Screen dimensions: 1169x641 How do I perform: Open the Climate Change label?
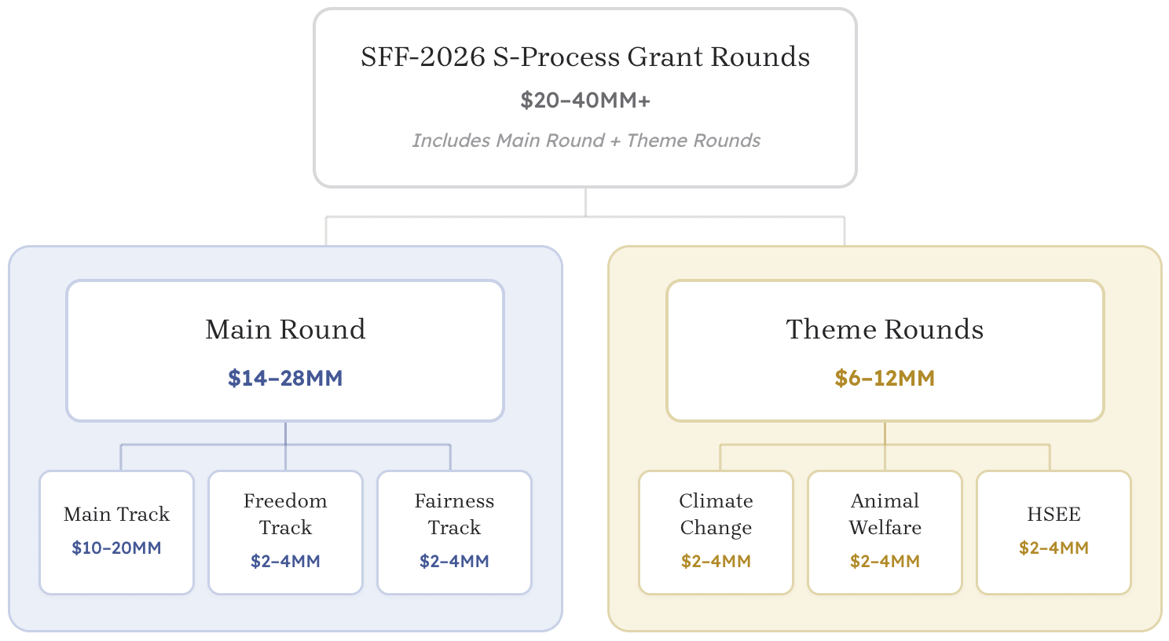click(x=716, y=514)
